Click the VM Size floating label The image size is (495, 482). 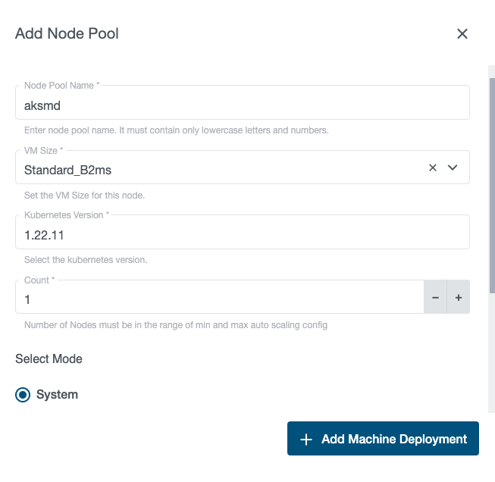point(43,151)
